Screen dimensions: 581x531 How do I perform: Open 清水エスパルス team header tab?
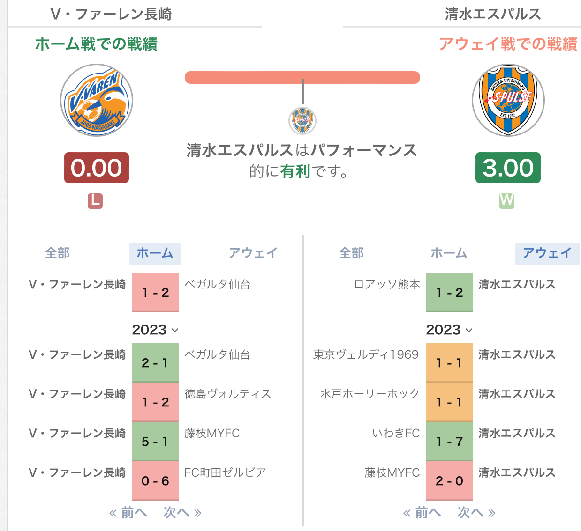tap(493, 14)
